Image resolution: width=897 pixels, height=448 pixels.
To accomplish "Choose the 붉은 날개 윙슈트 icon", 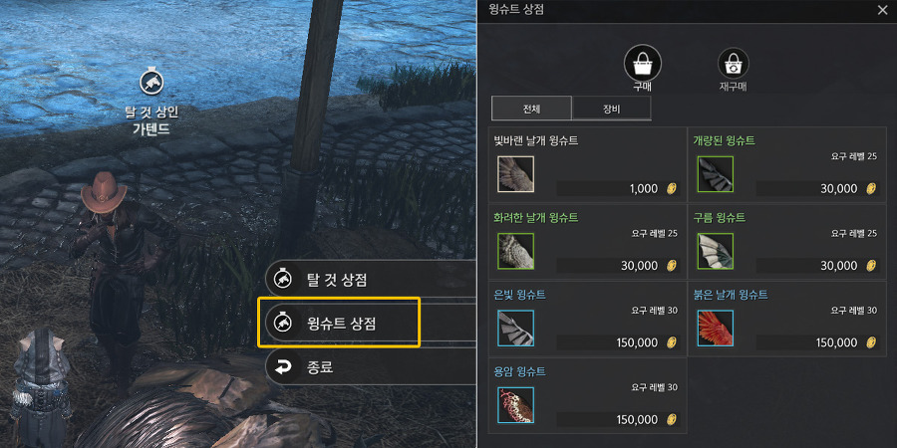I will tap(716, 328).
